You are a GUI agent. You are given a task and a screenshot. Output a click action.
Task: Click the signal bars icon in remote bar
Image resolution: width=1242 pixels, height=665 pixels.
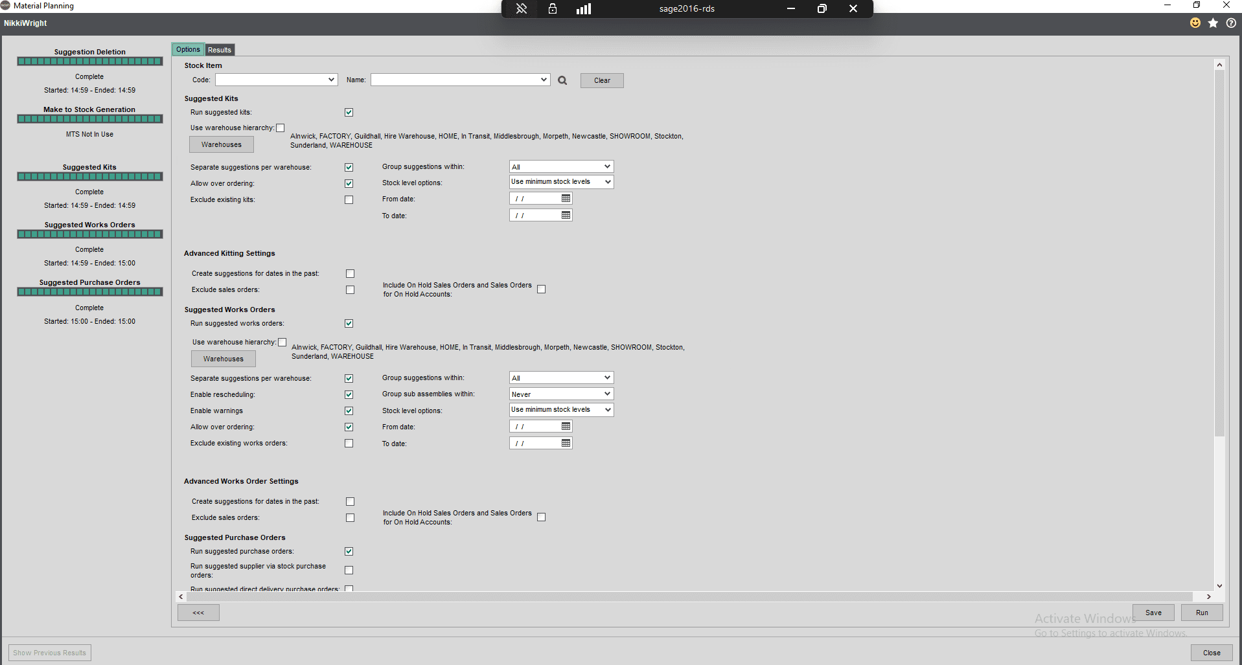[x=584, y=8]
